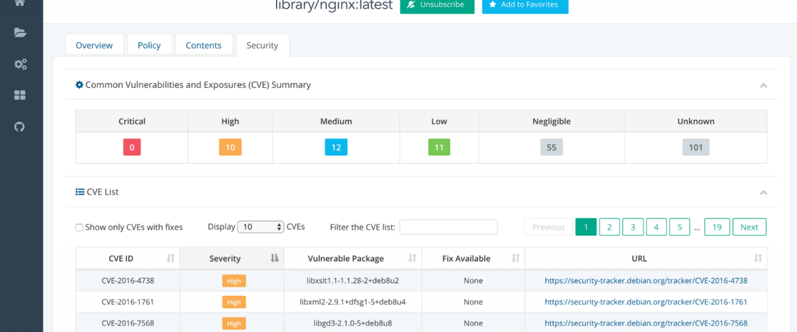
Task: Open the grid dashboard icon in sidebar
Action: click(x=20, y=95)
